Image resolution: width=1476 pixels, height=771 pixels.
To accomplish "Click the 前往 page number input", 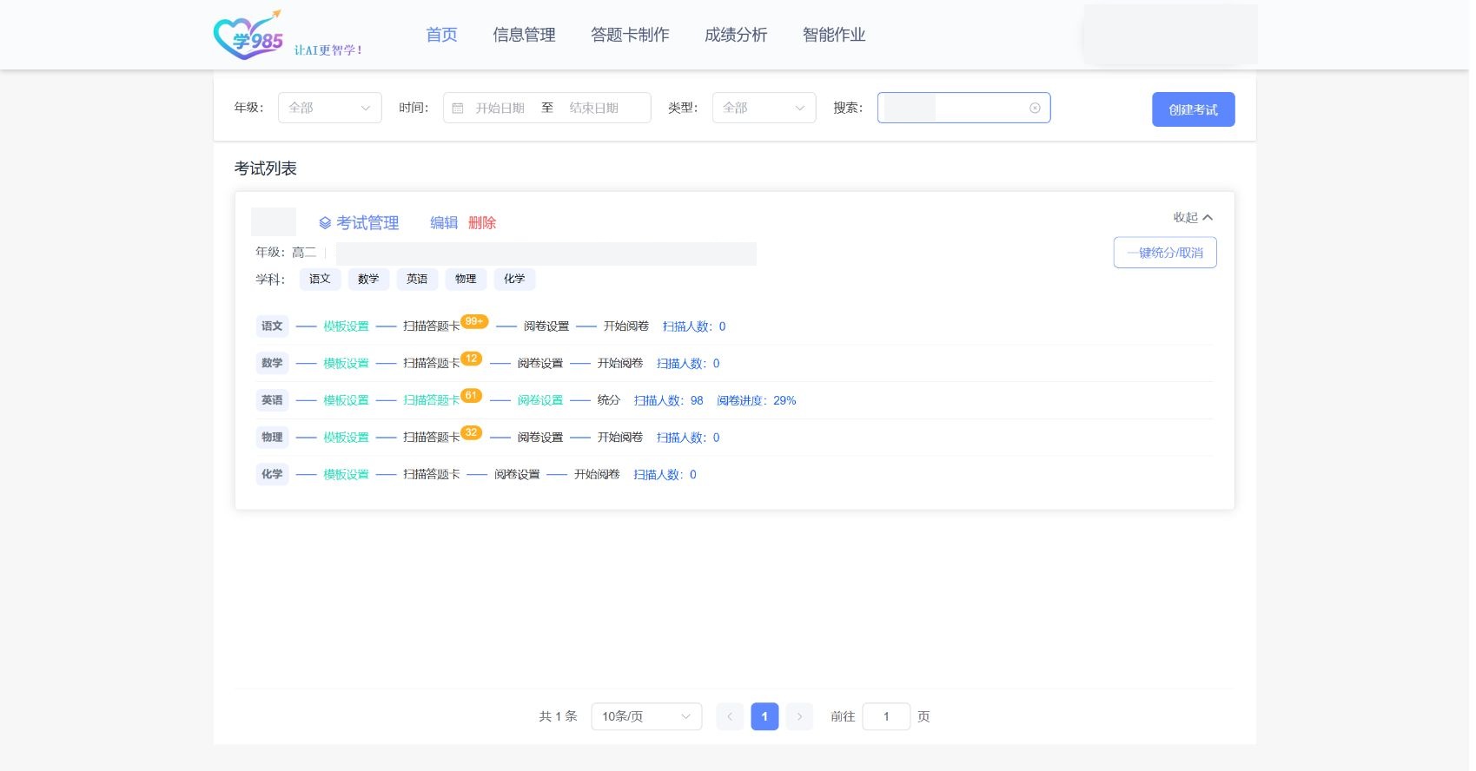I will coord(886,716).
